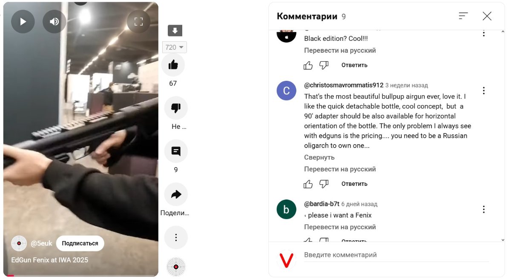
Task: Open comment sorting options icon
Action: [463, 16]
